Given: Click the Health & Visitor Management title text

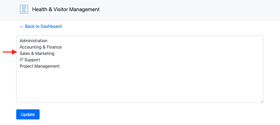Looking at the screenshot, I should click(66, 9).
